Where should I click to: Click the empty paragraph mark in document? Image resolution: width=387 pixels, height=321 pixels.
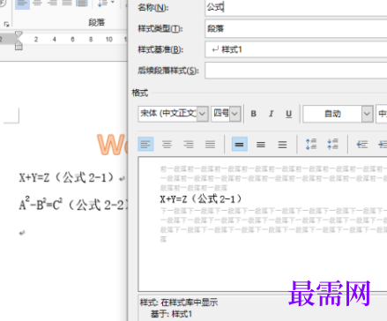pos(22,233)
